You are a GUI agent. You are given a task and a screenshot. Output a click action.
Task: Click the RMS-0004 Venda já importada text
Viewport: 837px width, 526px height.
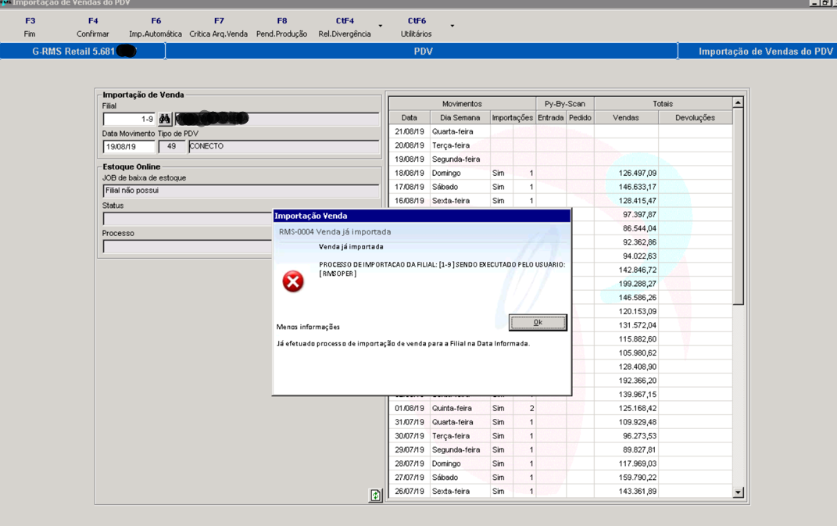(334, 232)
